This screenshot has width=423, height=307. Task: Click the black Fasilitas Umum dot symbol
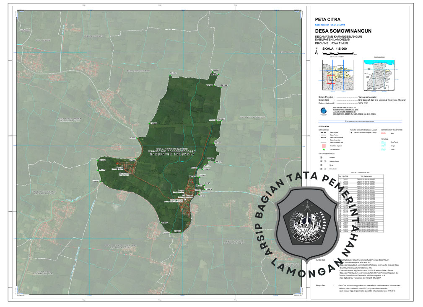tap(351, 133)
